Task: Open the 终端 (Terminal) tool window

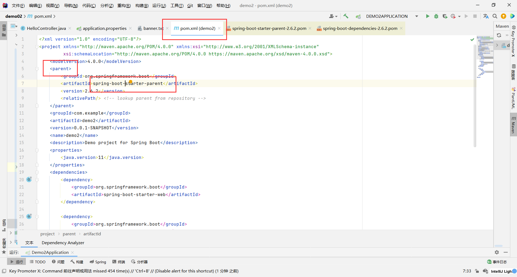Action: (x=119, y=262)
